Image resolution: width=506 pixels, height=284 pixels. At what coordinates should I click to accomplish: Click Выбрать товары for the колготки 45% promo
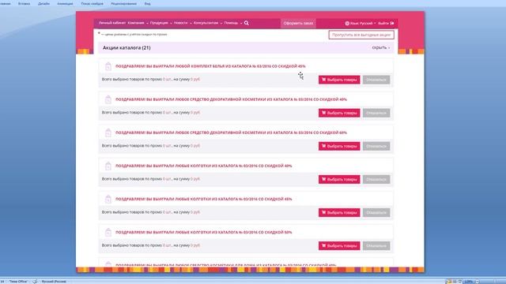[x=339, y=212]
